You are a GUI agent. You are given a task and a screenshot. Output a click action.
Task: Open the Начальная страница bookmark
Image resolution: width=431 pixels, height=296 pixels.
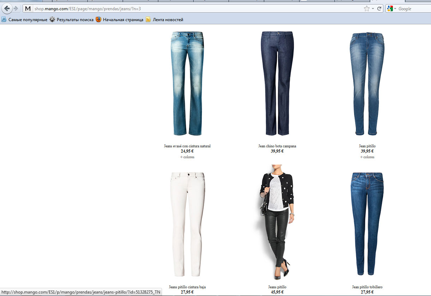click(x=120, y=20)
